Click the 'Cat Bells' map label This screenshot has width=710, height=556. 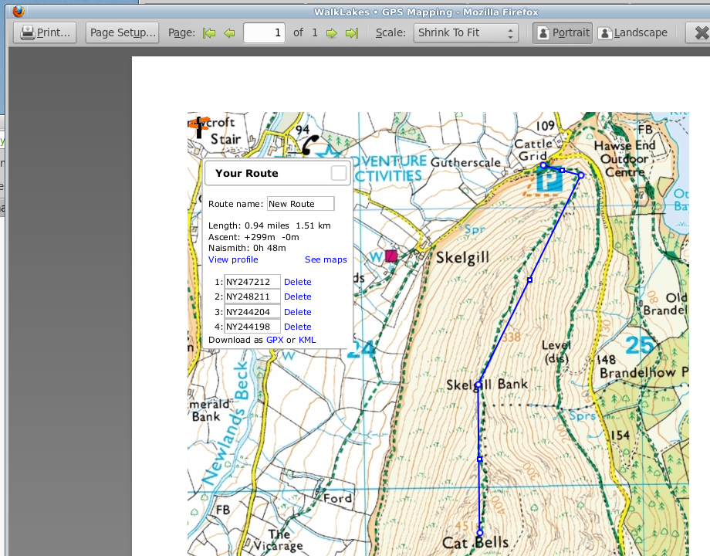click(x=475, y=543)
